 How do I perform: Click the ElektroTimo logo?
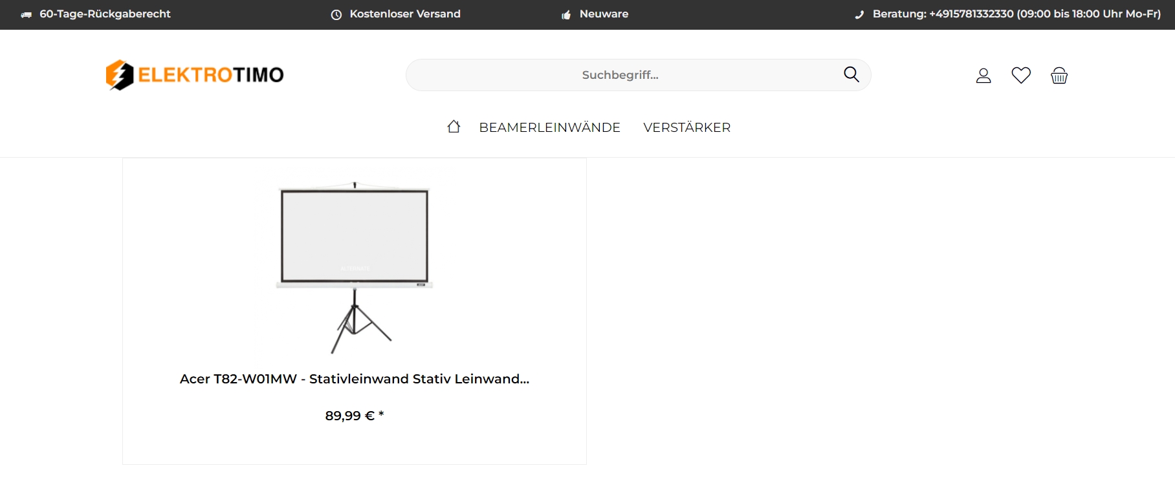pos(195,75)
